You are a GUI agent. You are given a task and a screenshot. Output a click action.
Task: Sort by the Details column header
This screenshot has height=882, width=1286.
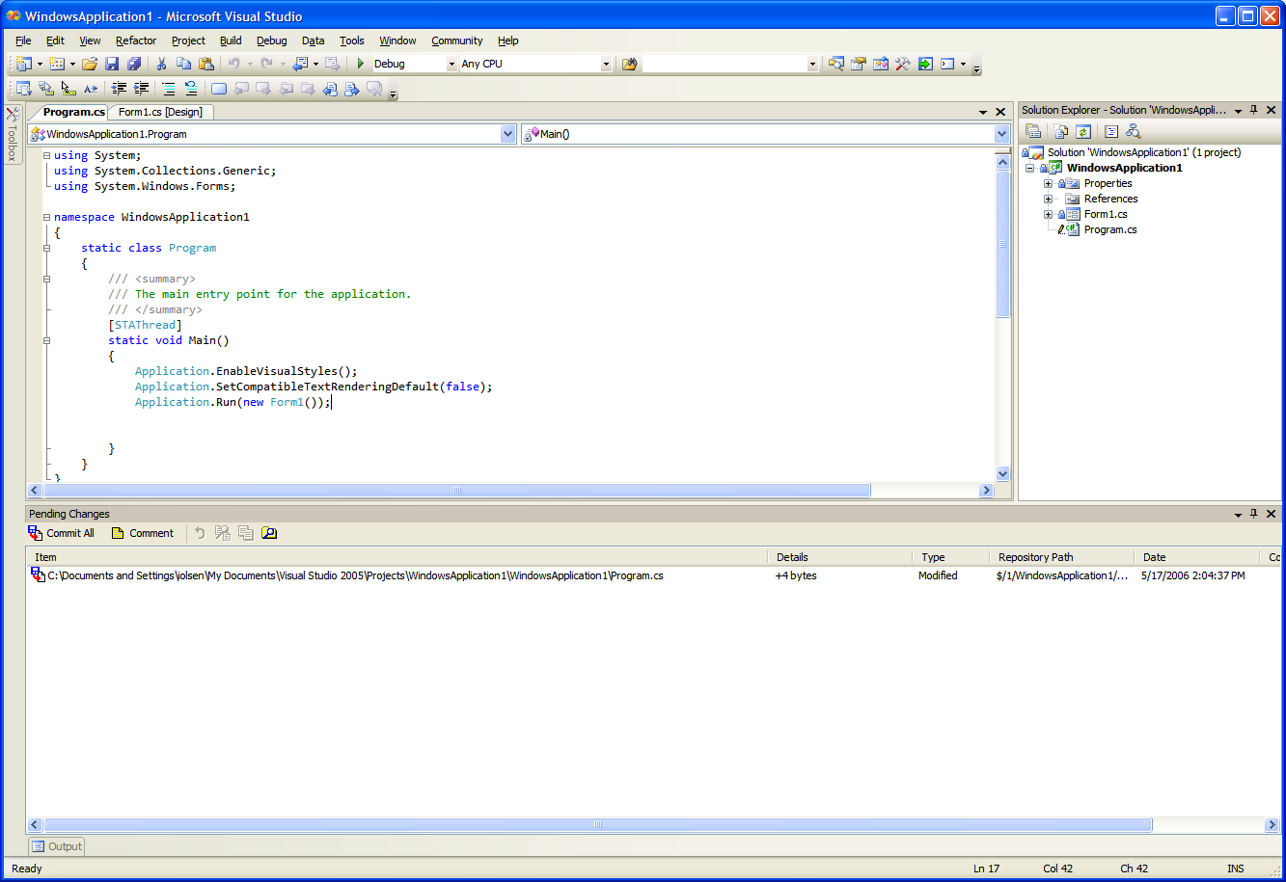(x=839, y=557)
